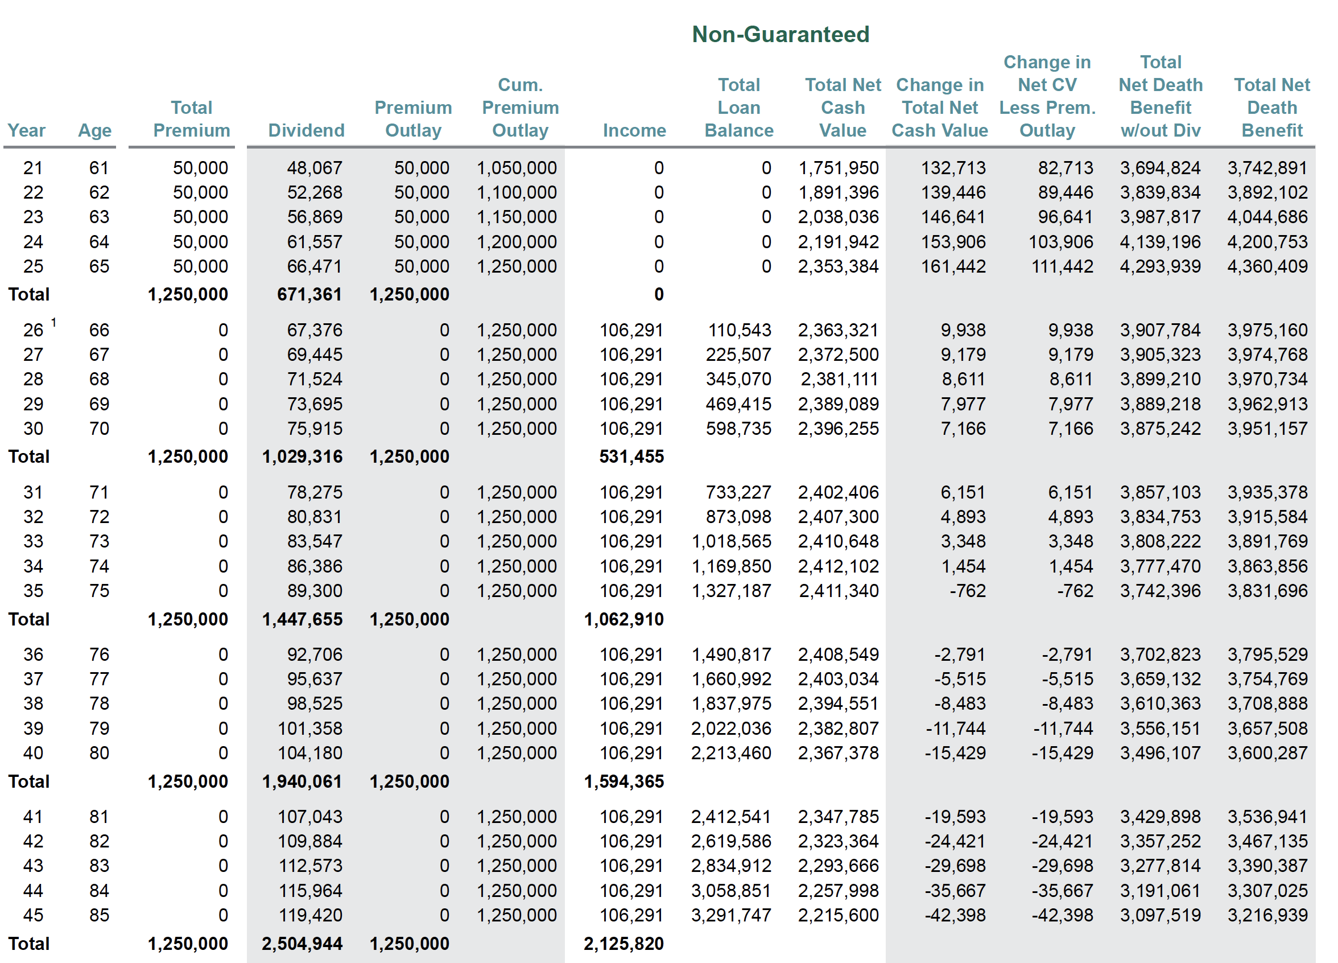Image resolution: width=1338 pixels, height=963 pixels.
Task: Select income total 531,455
Action: [x=631, y=456]
